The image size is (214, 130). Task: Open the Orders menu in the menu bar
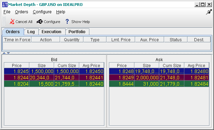click(x=22, y=12)
